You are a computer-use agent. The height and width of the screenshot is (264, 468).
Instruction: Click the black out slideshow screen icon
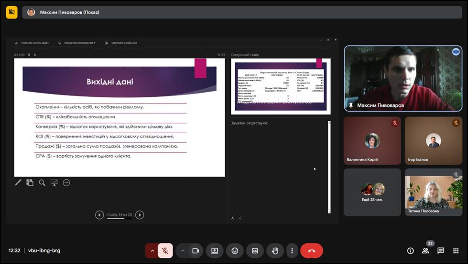pyautogui.click(x=54, y=182)
